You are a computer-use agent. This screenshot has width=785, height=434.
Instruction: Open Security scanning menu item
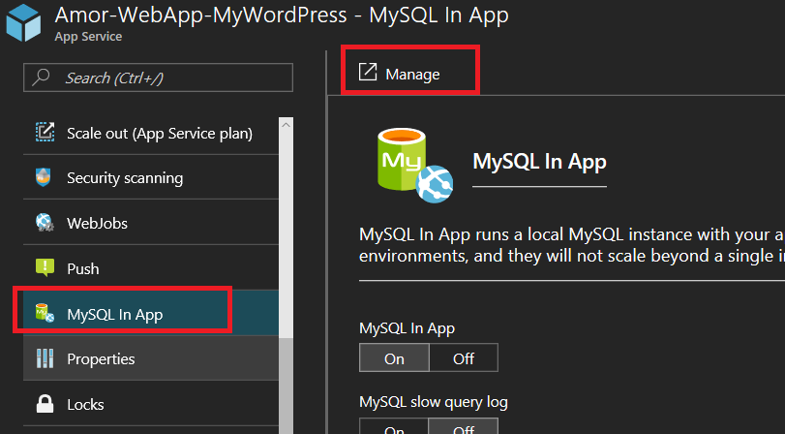point(151,177)
